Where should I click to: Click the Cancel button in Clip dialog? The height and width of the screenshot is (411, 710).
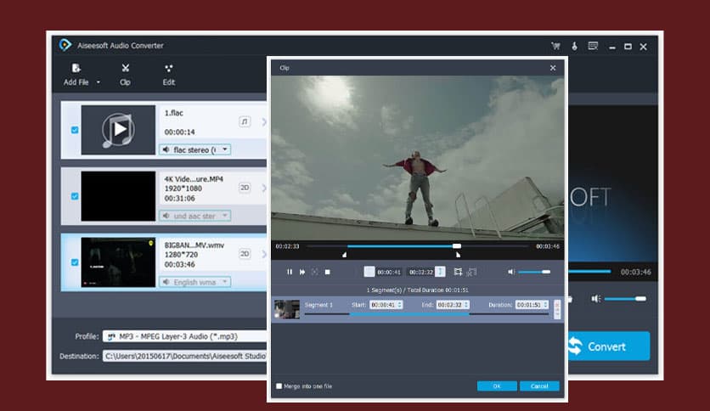click(539, 386)
